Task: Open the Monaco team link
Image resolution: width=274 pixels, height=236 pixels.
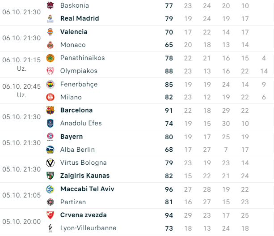Action: pyautogui.click(x=73, y=45)
